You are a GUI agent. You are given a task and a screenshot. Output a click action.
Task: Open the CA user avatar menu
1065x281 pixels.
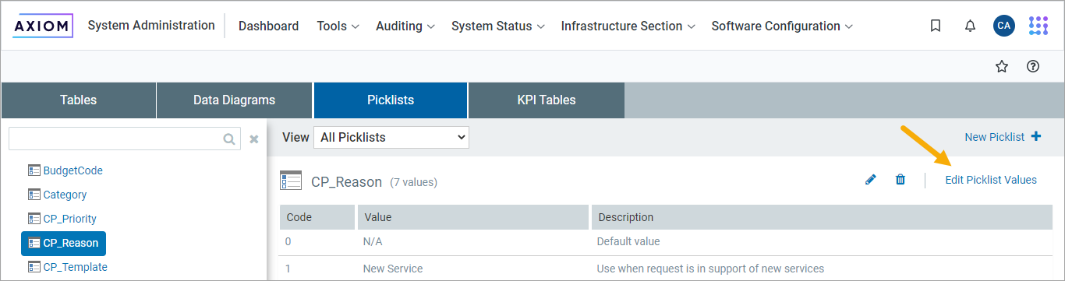point(1004,26)
